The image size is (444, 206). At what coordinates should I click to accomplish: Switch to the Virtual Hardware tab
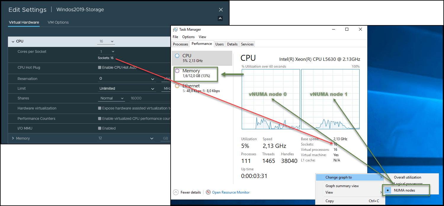(x=24, y=22)
